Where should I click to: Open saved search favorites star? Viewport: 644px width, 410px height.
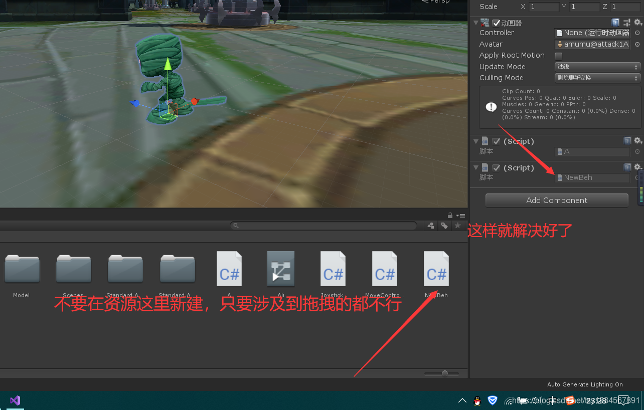click(457, 226)
